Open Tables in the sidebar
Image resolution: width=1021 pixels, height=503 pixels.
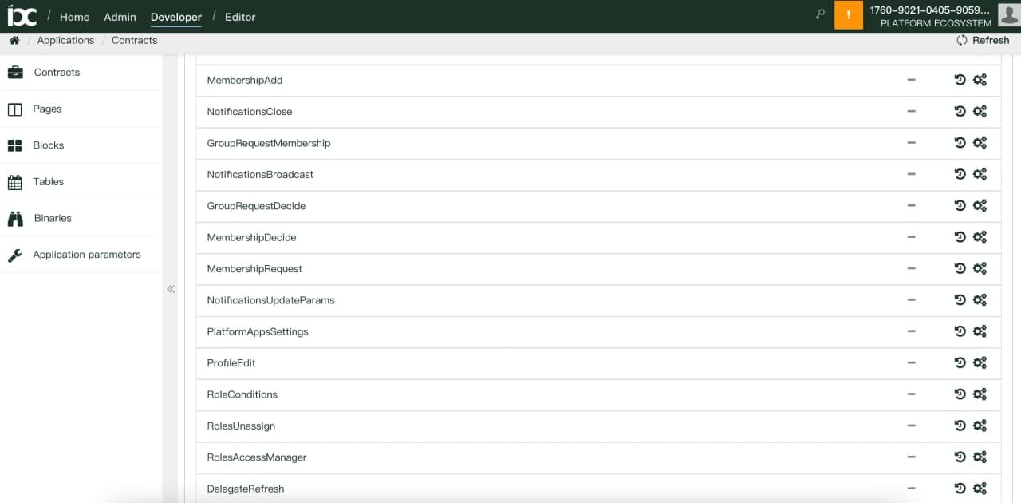[48, 182]
